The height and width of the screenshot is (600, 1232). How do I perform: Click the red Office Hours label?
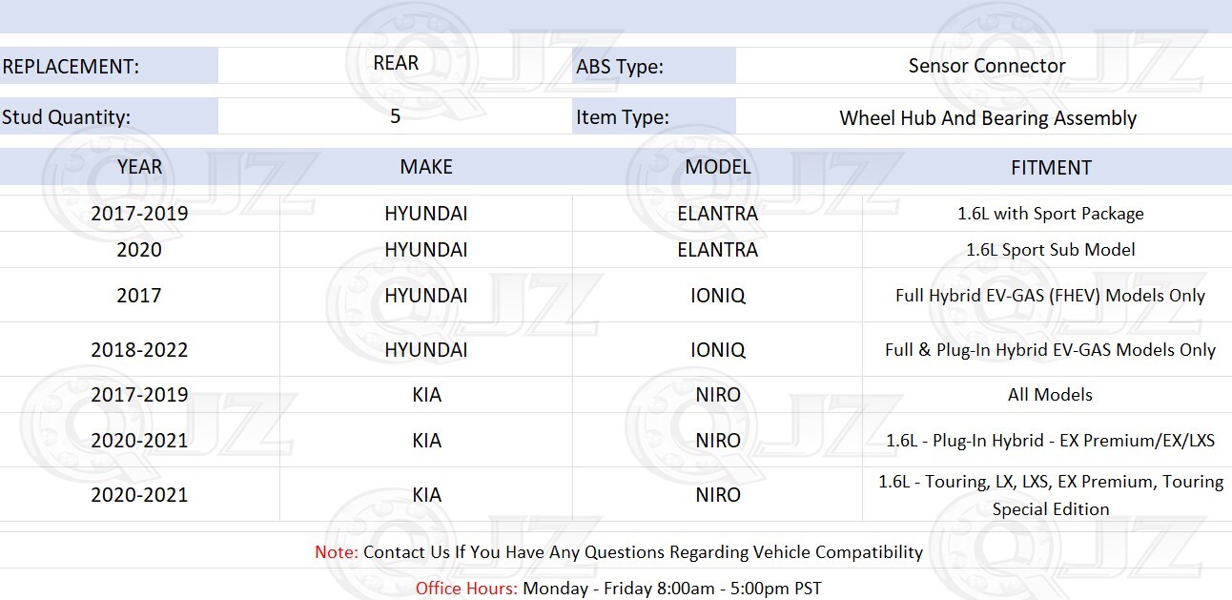click(x=466, y=589)
